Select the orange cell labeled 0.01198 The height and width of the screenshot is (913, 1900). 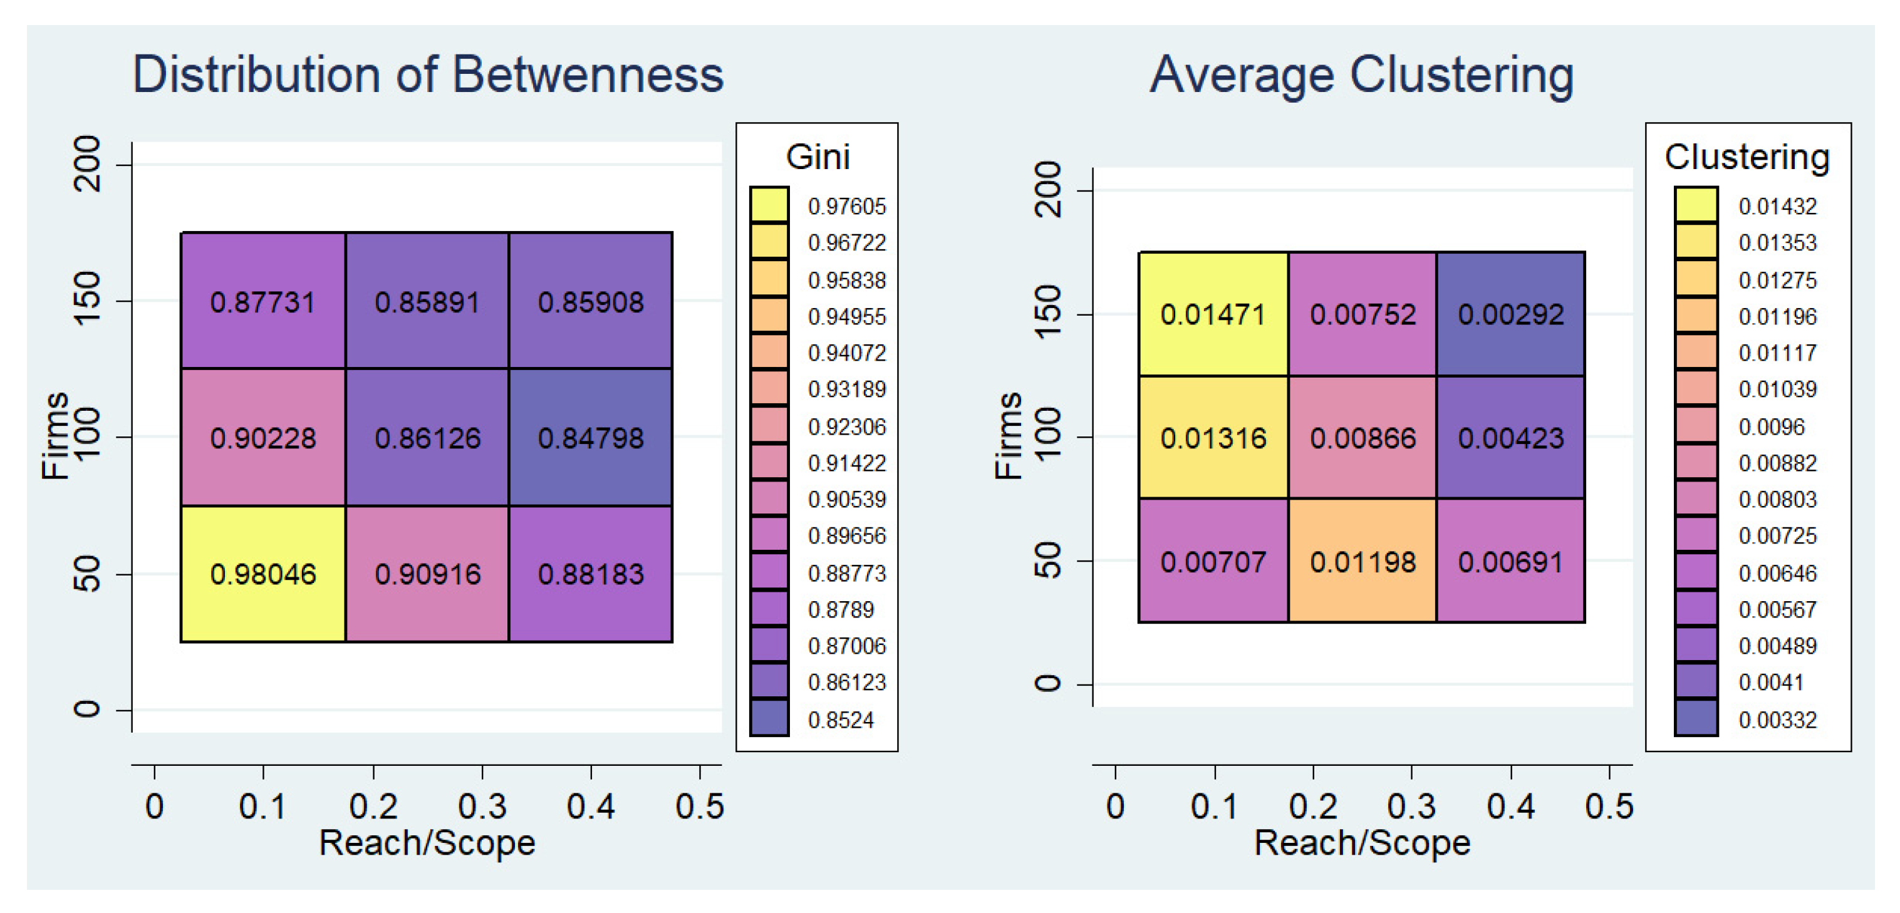click(x=1363, y=561)
